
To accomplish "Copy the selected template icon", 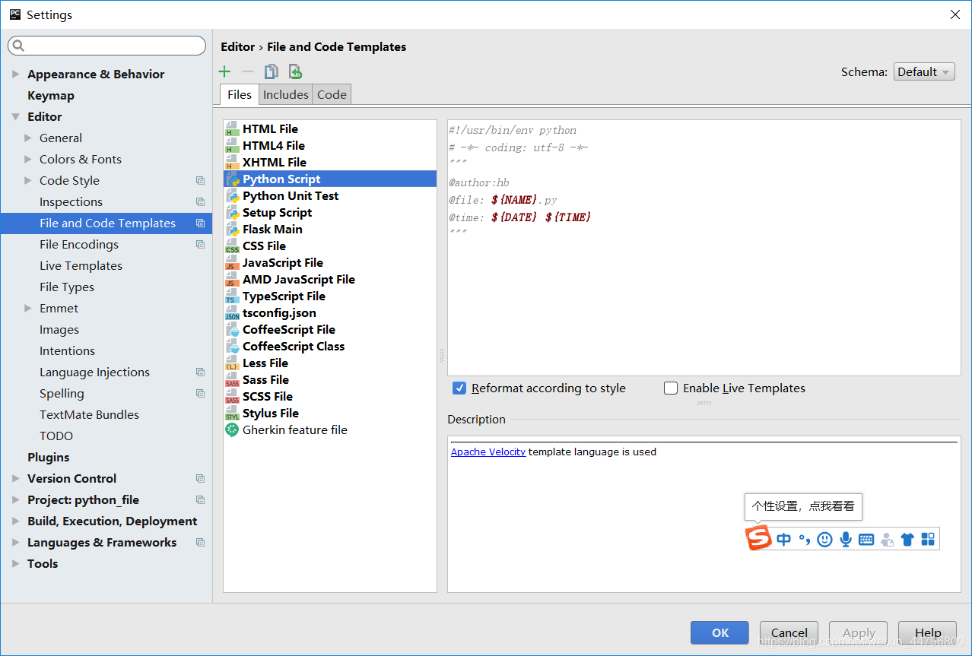I will point(272,71).
